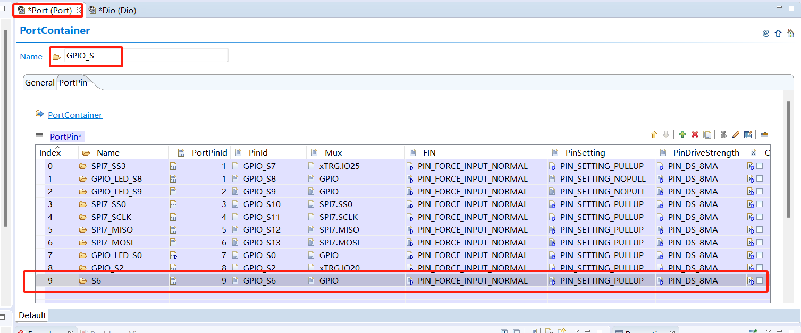Open the PinSetting value for GPIO_LED_S8
This screenshot has height=333, width=801.
603,178
